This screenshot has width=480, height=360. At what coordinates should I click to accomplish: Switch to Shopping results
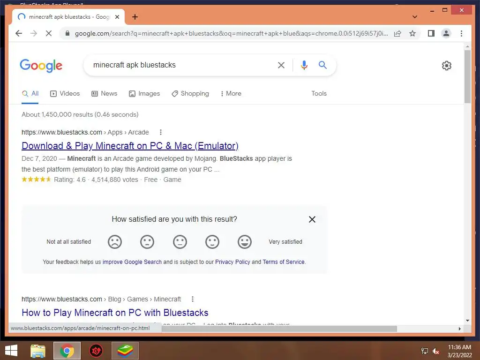(190, 93)
